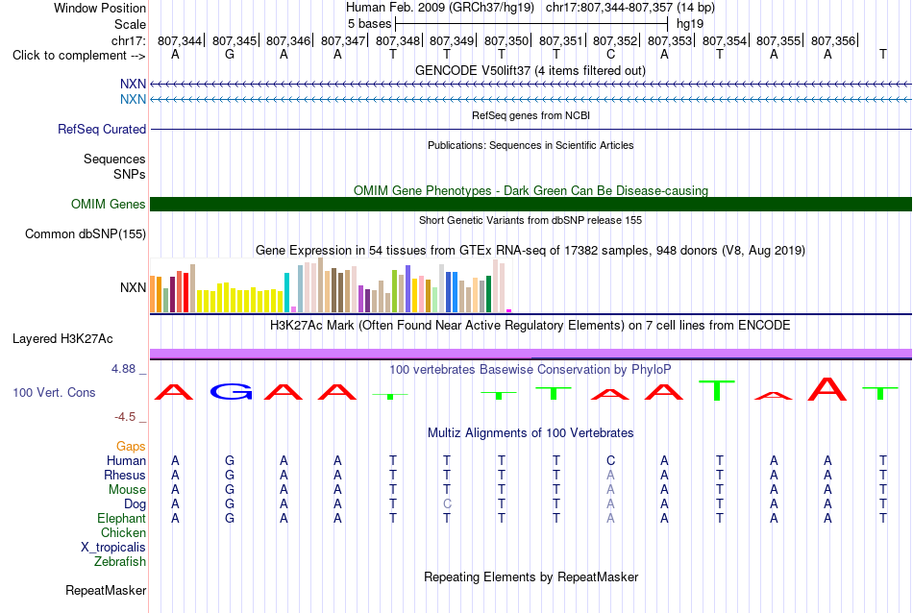The height and width of the screenshot is (613, 913).
Task: Click the -4.5 lower PhyloP scale value
Action: point(125,417)
